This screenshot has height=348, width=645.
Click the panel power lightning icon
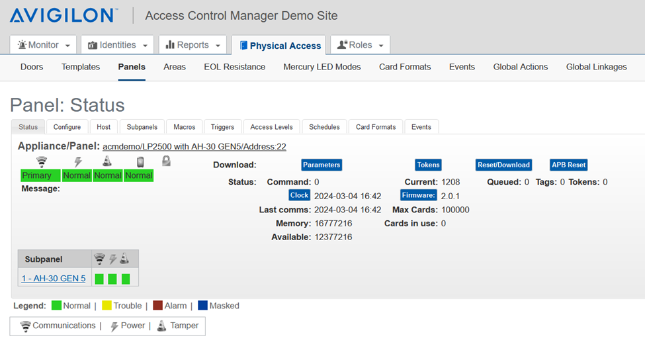point(77,161)
